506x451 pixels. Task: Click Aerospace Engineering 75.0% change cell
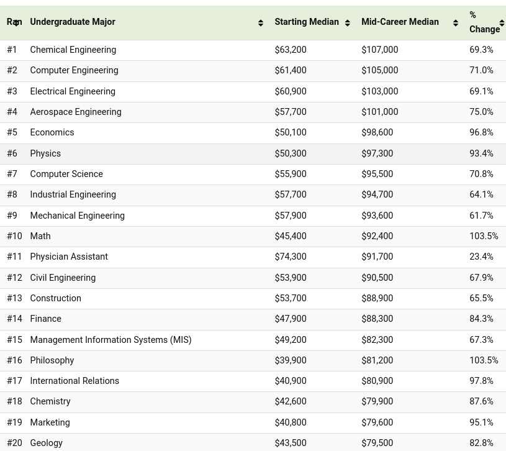tap(481, 112)
